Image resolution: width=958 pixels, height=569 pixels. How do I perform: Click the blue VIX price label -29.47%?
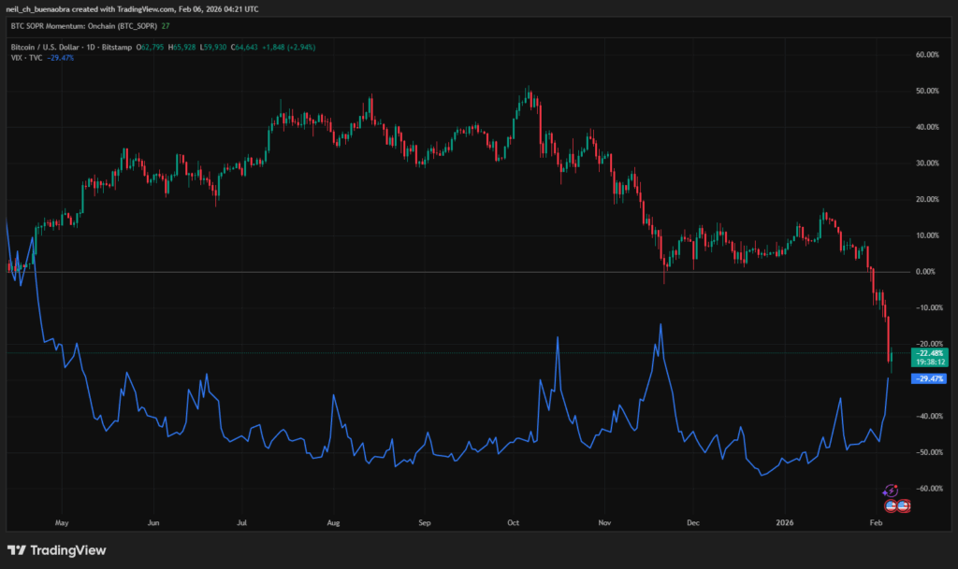pyautogui.click(x=930, y=378)
